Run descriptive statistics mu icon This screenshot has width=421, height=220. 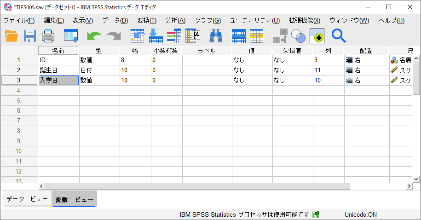[193, 36]
